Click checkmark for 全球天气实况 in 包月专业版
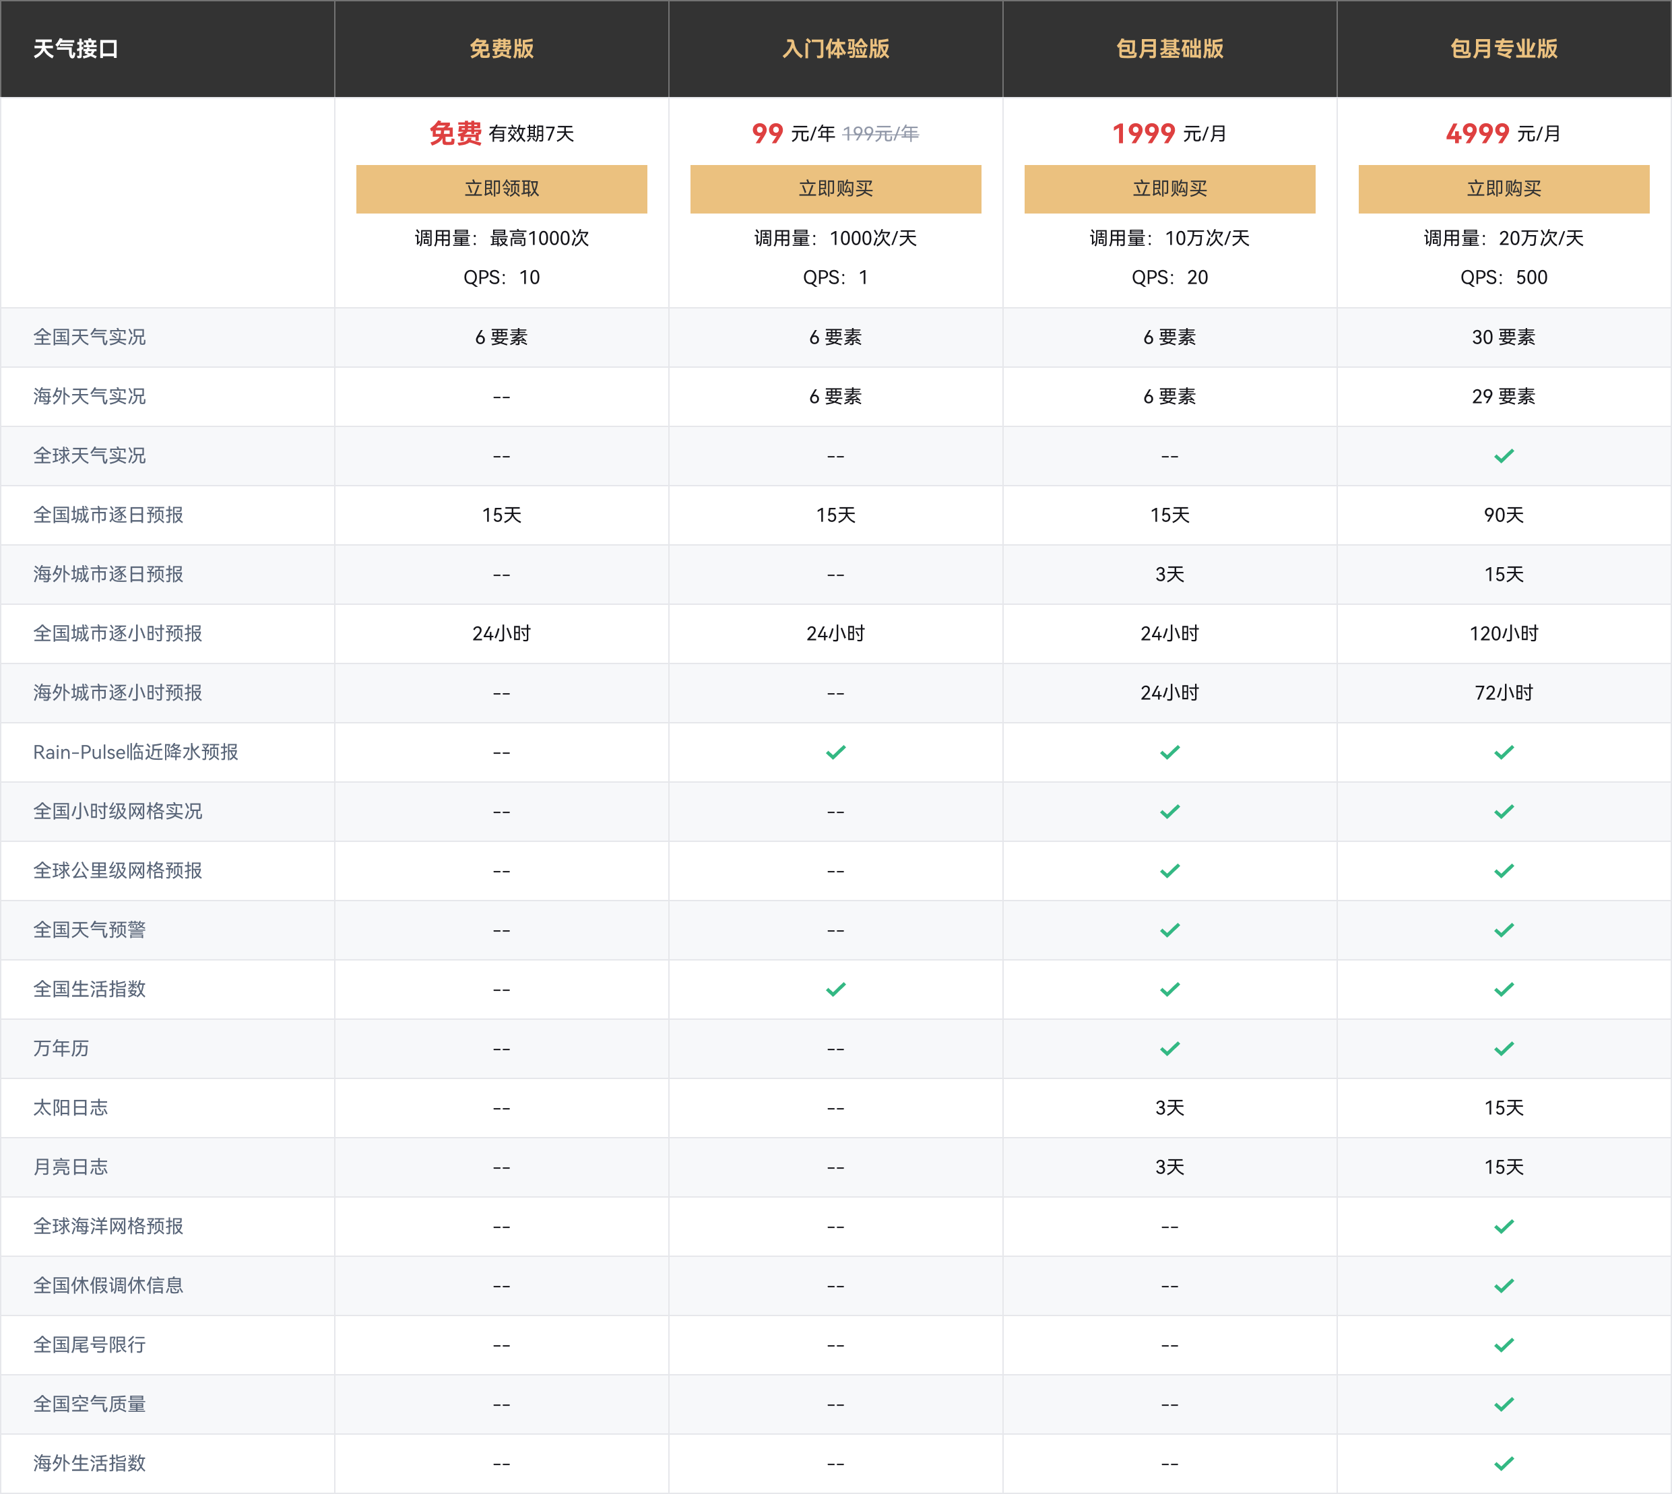The height and width of the screenshot is (1494, 1672). point(1504,455)
